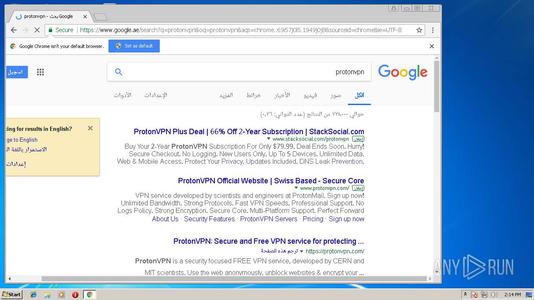Click the Chrome taskbar button
This screenshot has width=534, height=300.
click(89, 295)
